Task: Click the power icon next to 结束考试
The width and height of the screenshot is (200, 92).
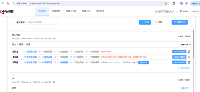Action: point(179,68)
